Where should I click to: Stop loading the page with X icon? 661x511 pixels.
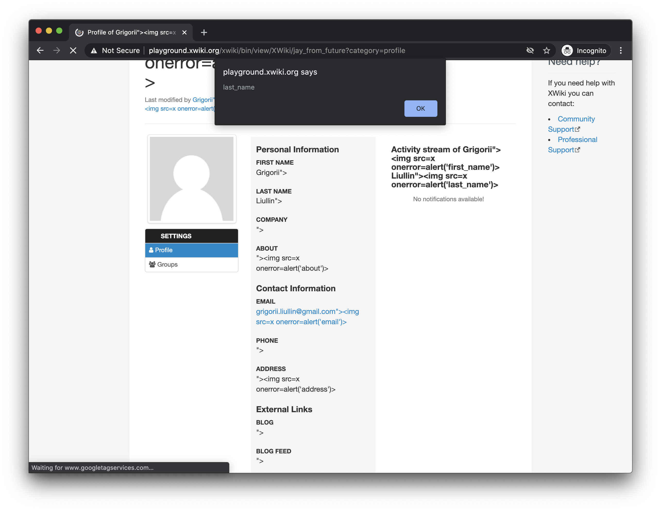73,50
